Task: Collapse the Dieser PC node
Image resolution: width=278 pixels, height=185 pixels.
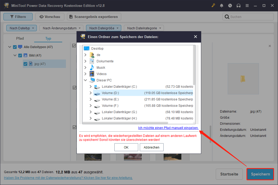Action: (x=86, y=80)
